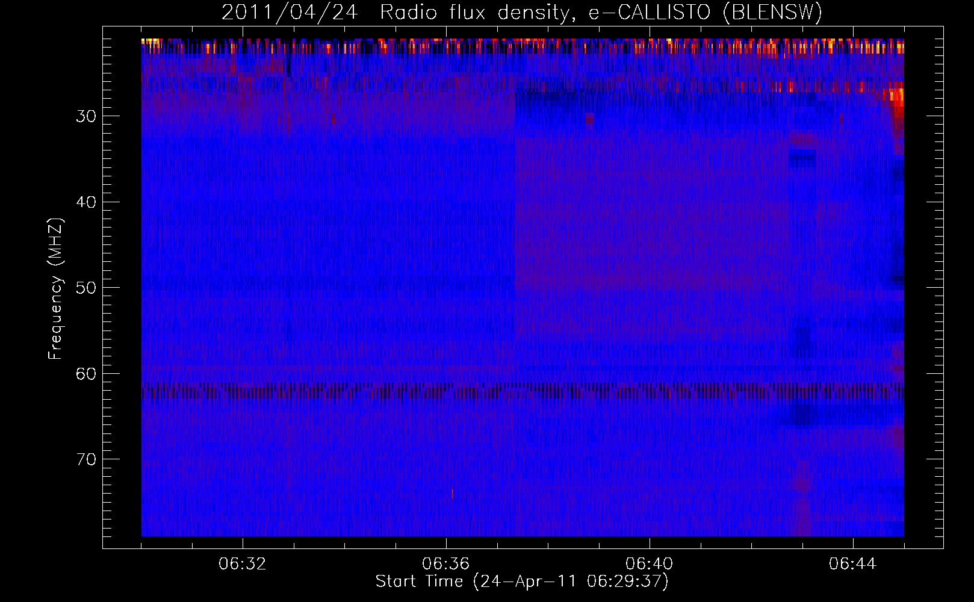Click the 40 frequency tick label
Image resolution: width=974 pixels, height=602 pixels.
tap(86, 202)
